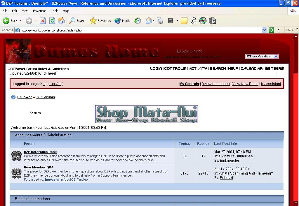Open the ACTIVITY navigation link
This screenshot has width=299, height=206.
tap(198, 68)
